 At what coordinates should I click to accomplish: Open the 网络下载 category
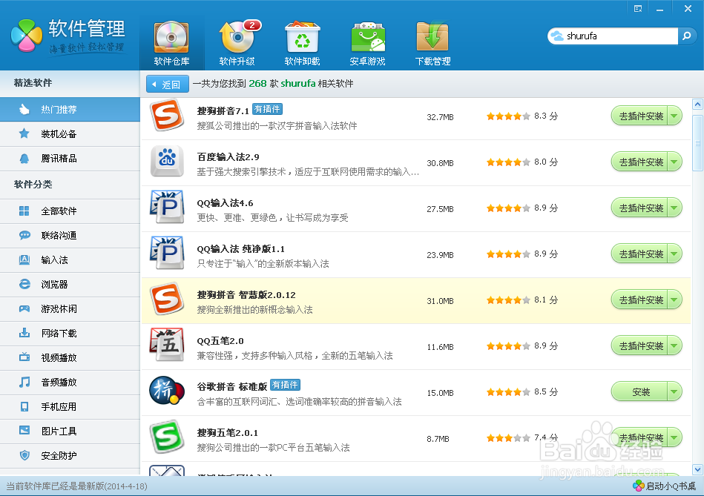70,334
